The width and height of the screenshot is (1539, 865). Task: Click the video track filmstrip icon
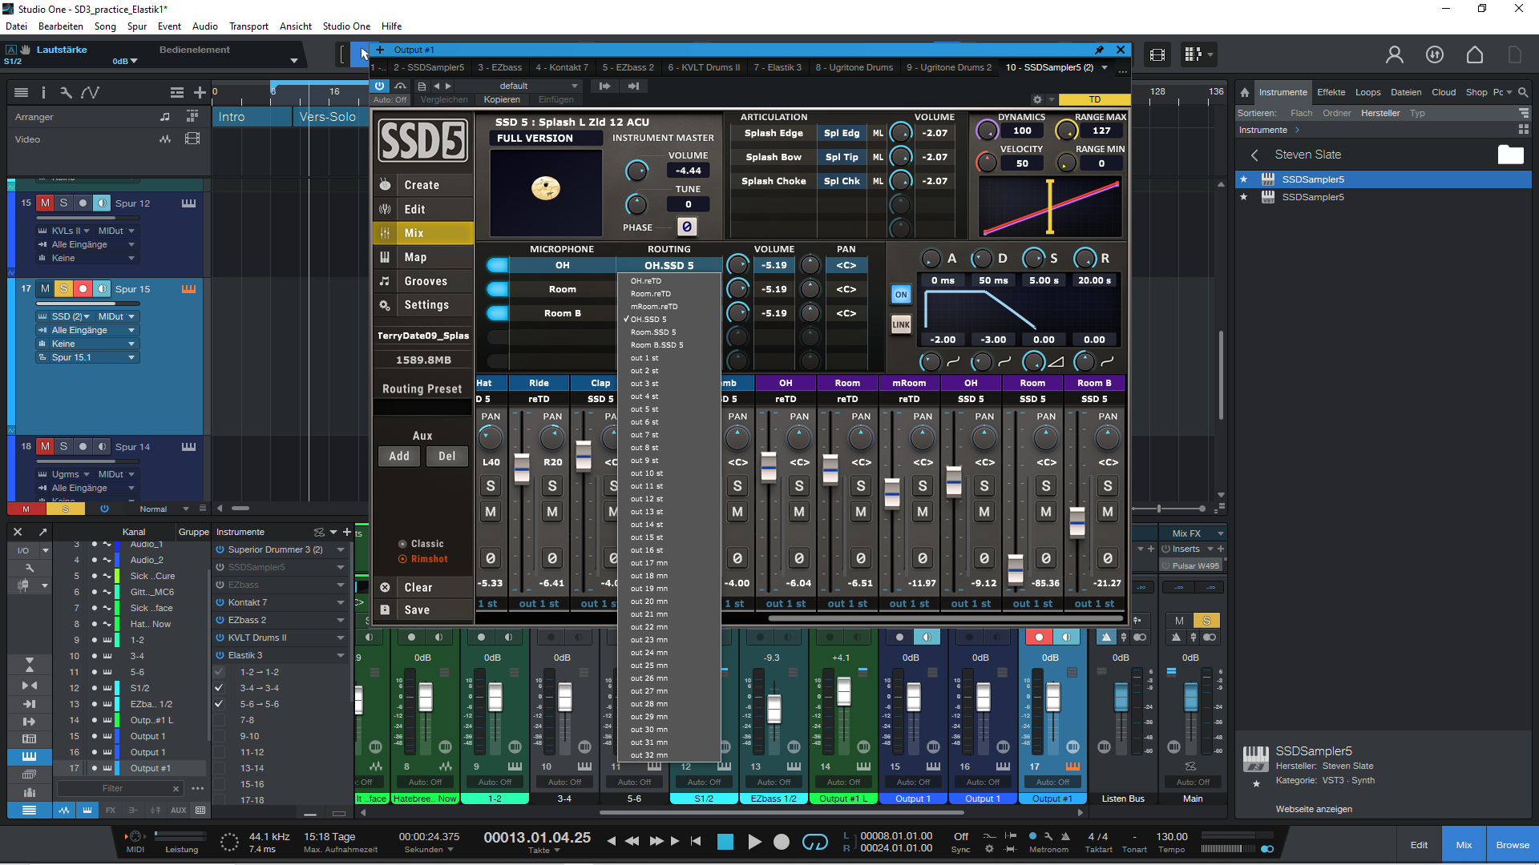click(x=192, y=139)
